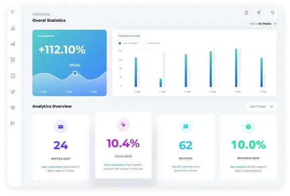Toggle Unfollowed legend series
This screenshot has height=196, width=290.
[152, 43]
